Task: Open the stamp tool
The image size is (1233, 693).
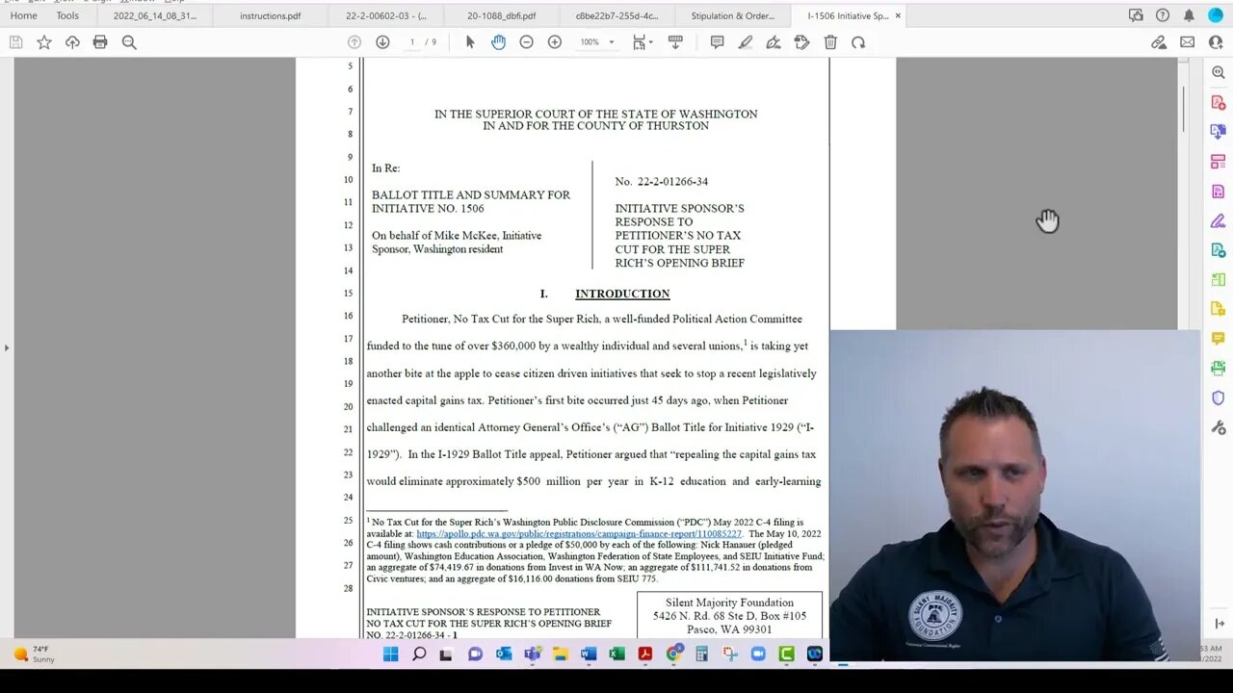Action: click(801, 42)
